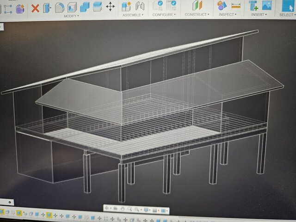Open the CONSTRUCT dropdown menu
Screen dimensions: 296x222
pos(197,14)
